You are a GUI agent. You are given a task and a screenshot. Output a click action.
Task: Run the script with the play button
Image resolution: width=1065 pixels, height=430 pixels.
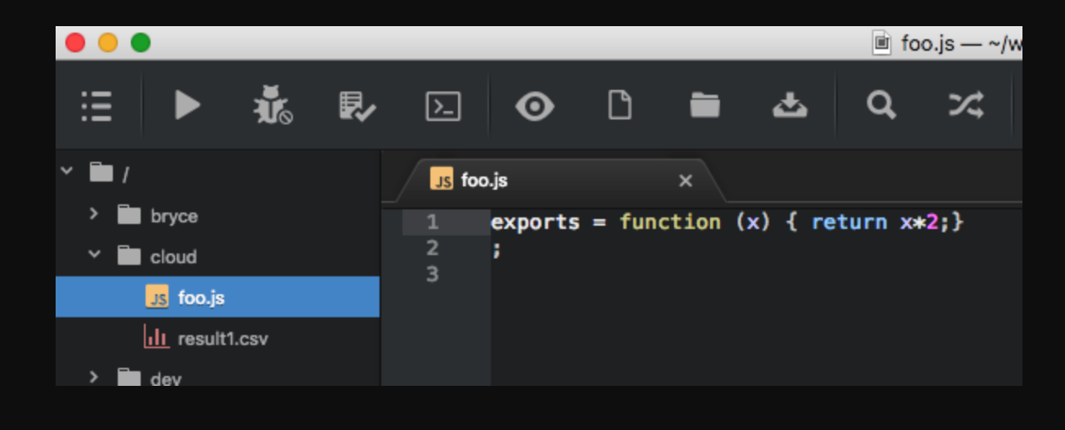[x=187, y=105]
